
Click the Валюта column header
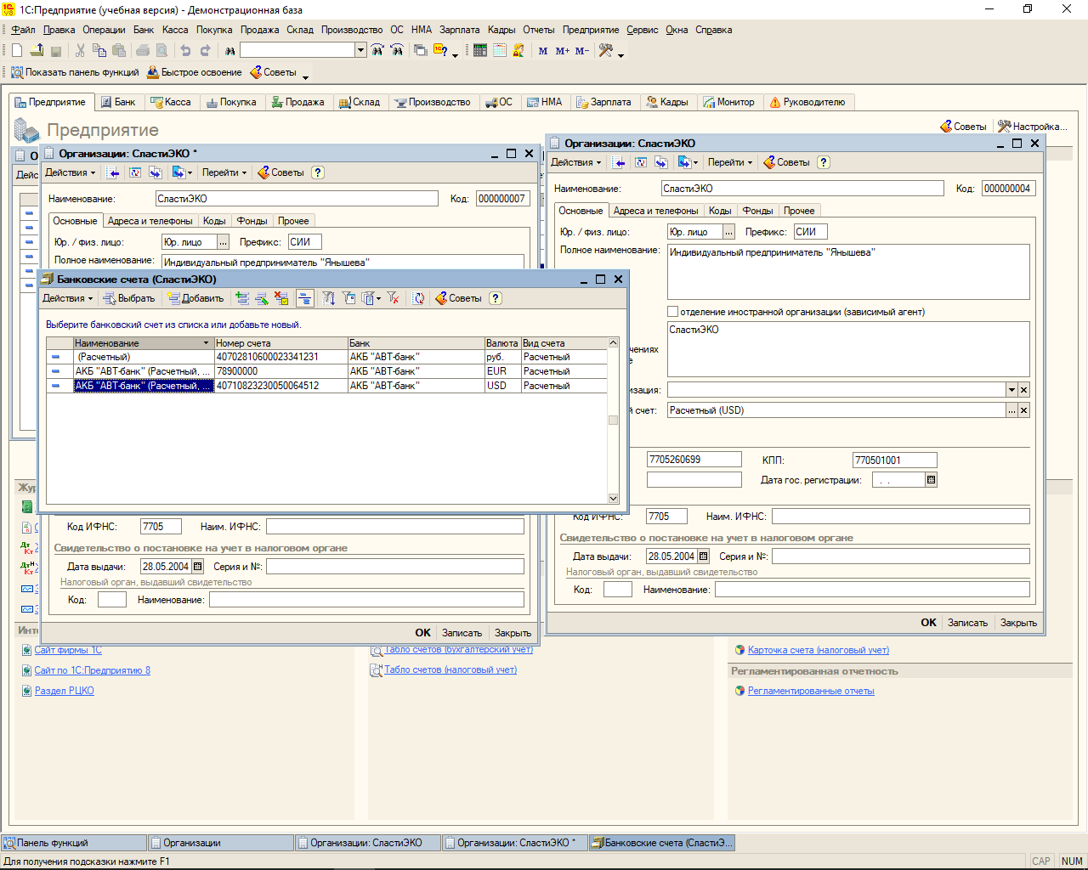point(502,343)
